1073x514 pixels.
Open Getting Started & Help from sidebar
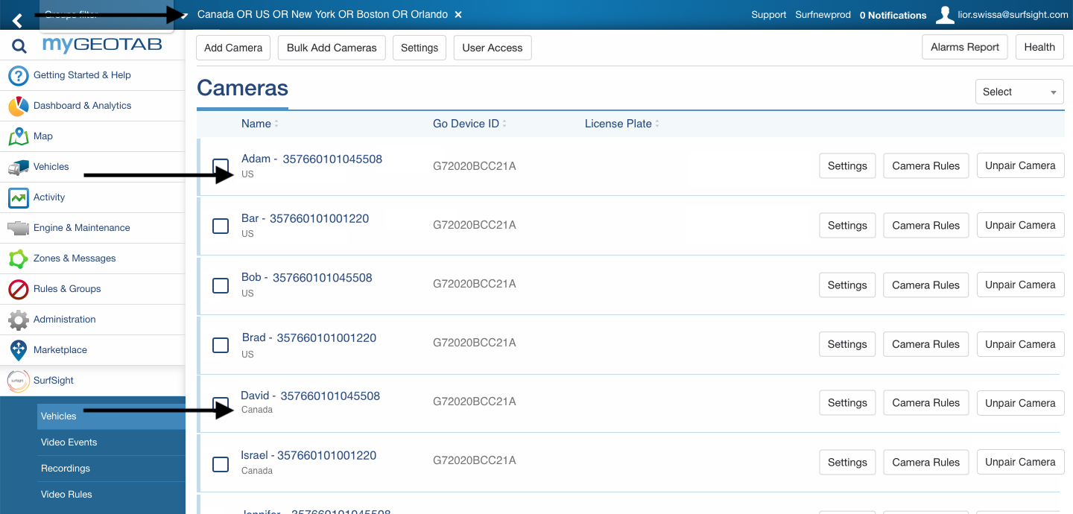point(16,75)
